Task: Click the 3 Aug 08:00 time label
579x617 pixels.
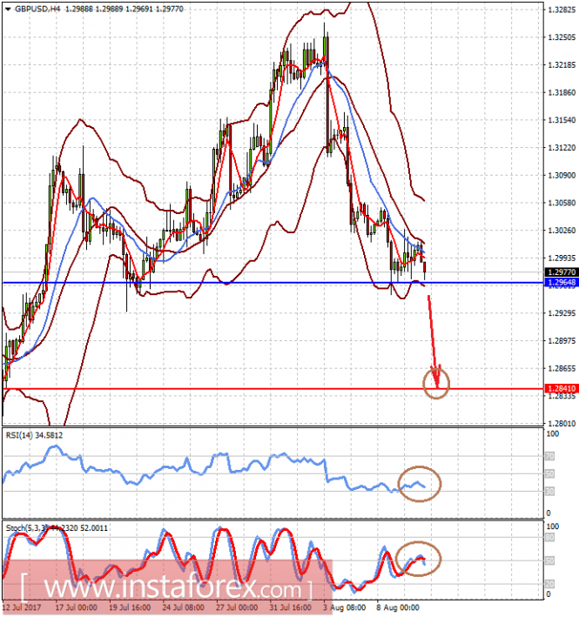Action: (x=348, y=606)
